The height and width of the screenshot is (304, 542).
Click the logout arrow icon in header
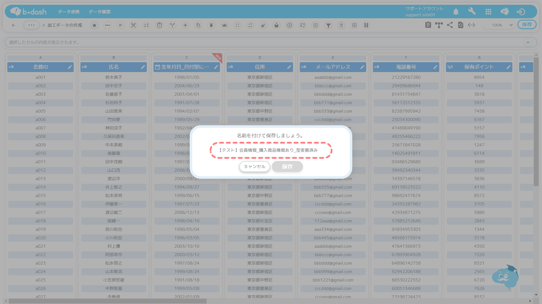point(521,12)
